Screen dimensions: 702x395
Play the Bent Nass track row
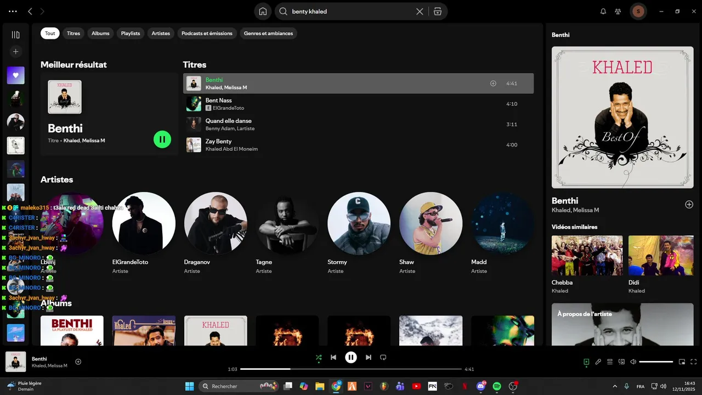(358, 104)
